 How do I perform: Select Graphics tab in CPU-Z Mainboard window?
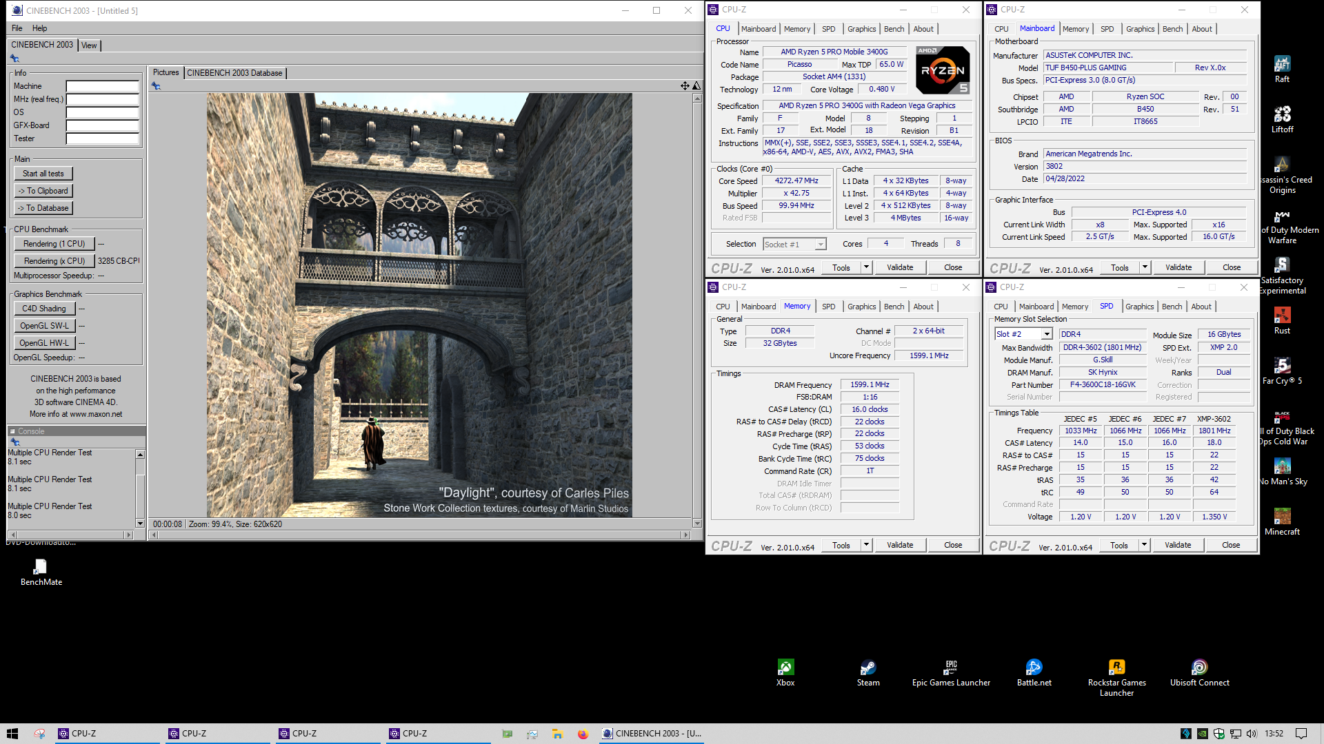[x=1140, y=29]
